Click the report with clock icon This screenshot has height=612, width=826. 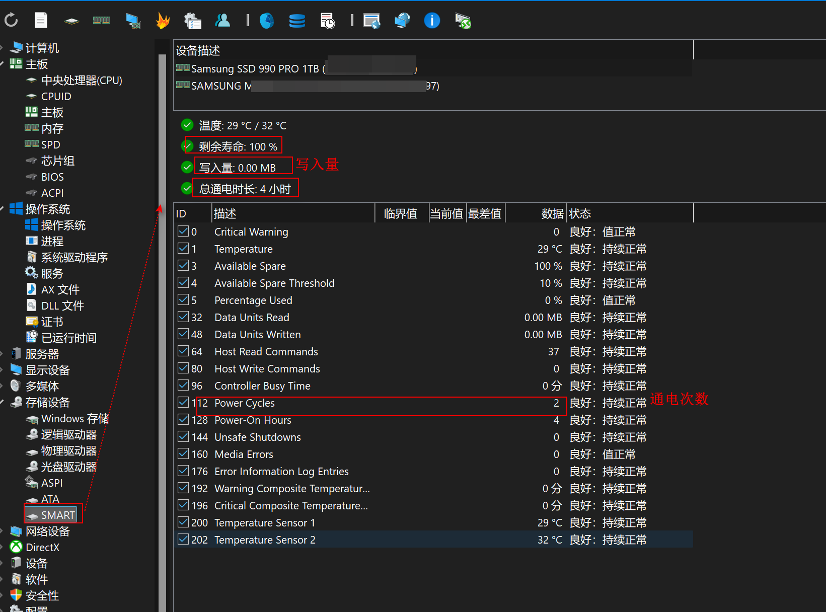(x=328, y=21)
